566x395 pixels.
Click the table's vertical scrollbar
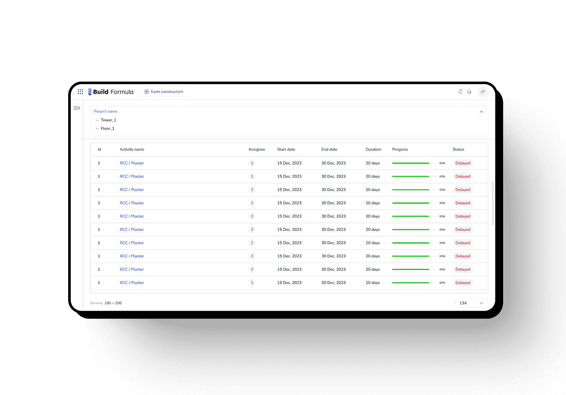pos(492,203)
